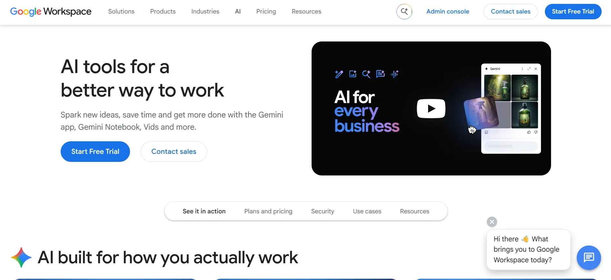Click the magic pen icon in video
Screen dimensions: 611x280
click(339, 74)
